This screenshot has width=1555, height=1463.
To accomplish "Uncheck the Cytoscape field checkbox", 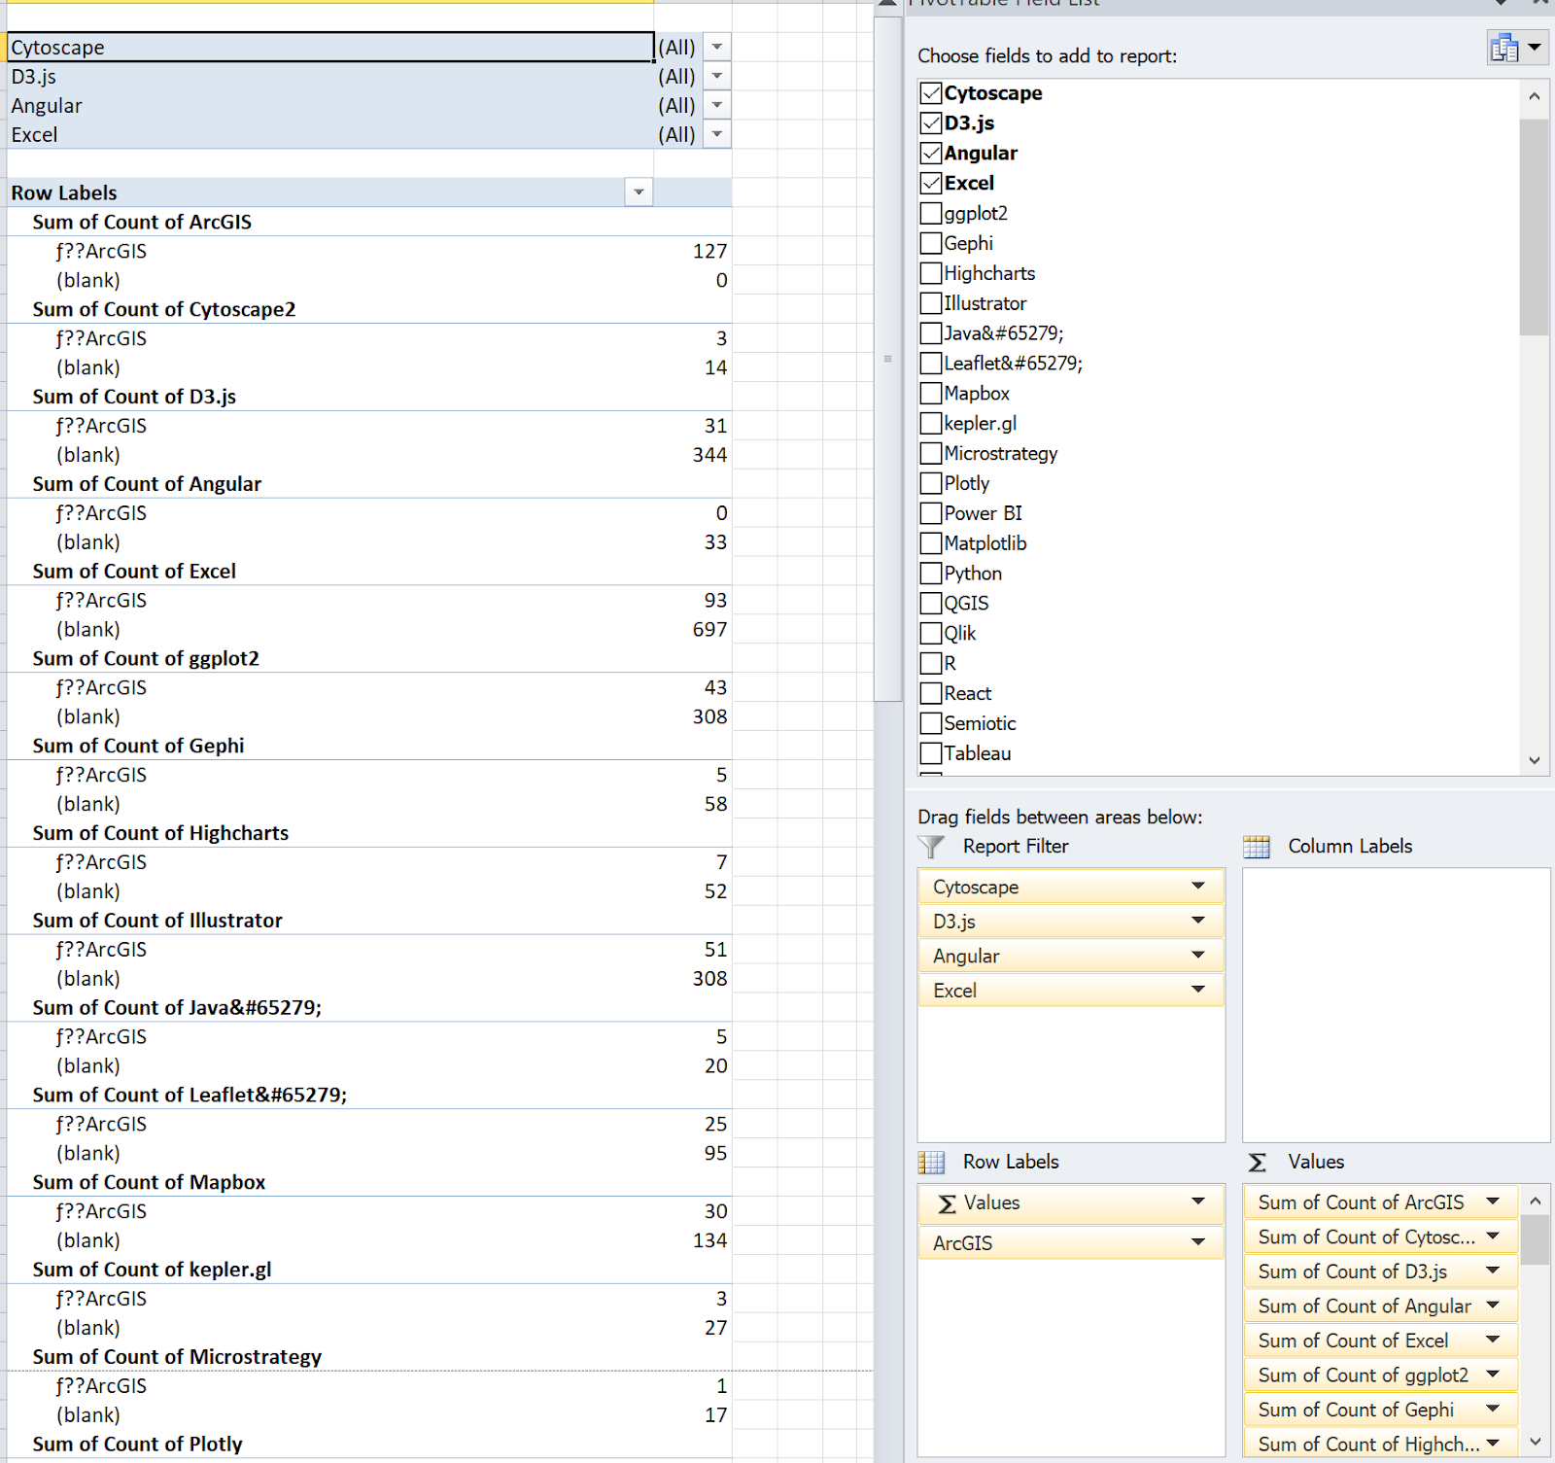I will pyautogui.click(x=931, y=93).
